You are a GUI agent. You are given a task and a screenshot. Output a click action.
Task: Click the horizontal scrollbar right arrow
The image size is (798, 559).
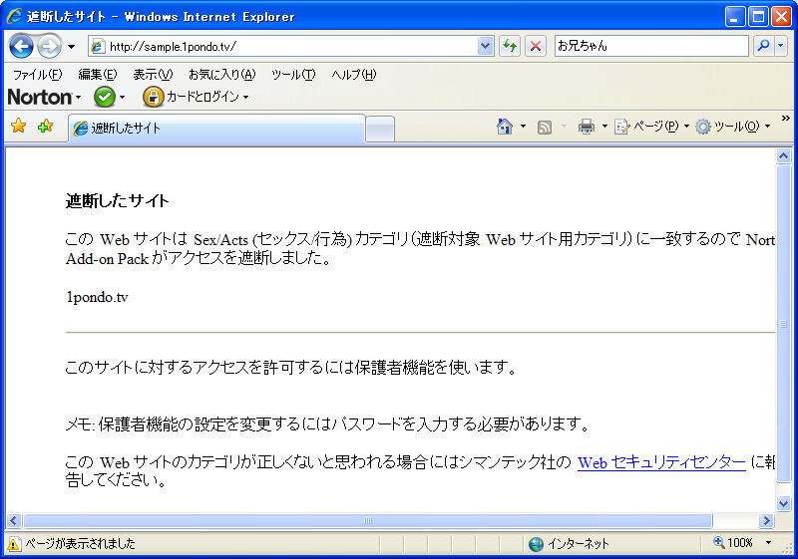[766, 520]
